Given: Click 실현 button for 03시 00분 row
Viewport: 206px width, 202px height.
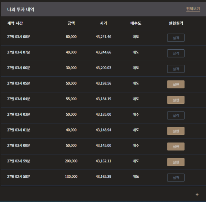Looking at the screenshot, I should click(x=176, y=147).
